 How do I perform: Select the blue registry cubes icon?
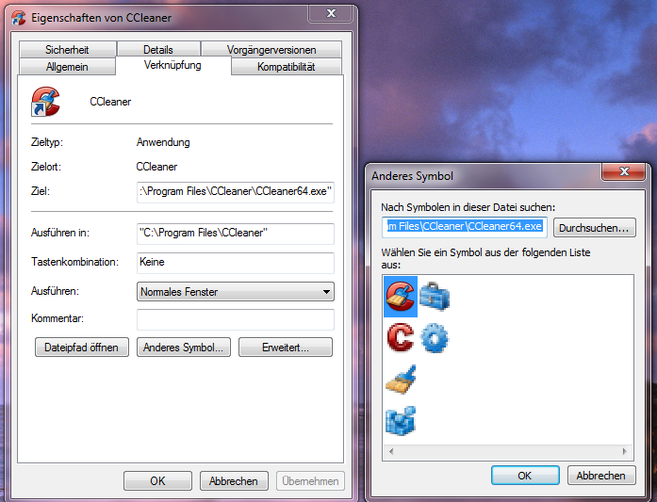pyautogui.click(x=401, y=420)
